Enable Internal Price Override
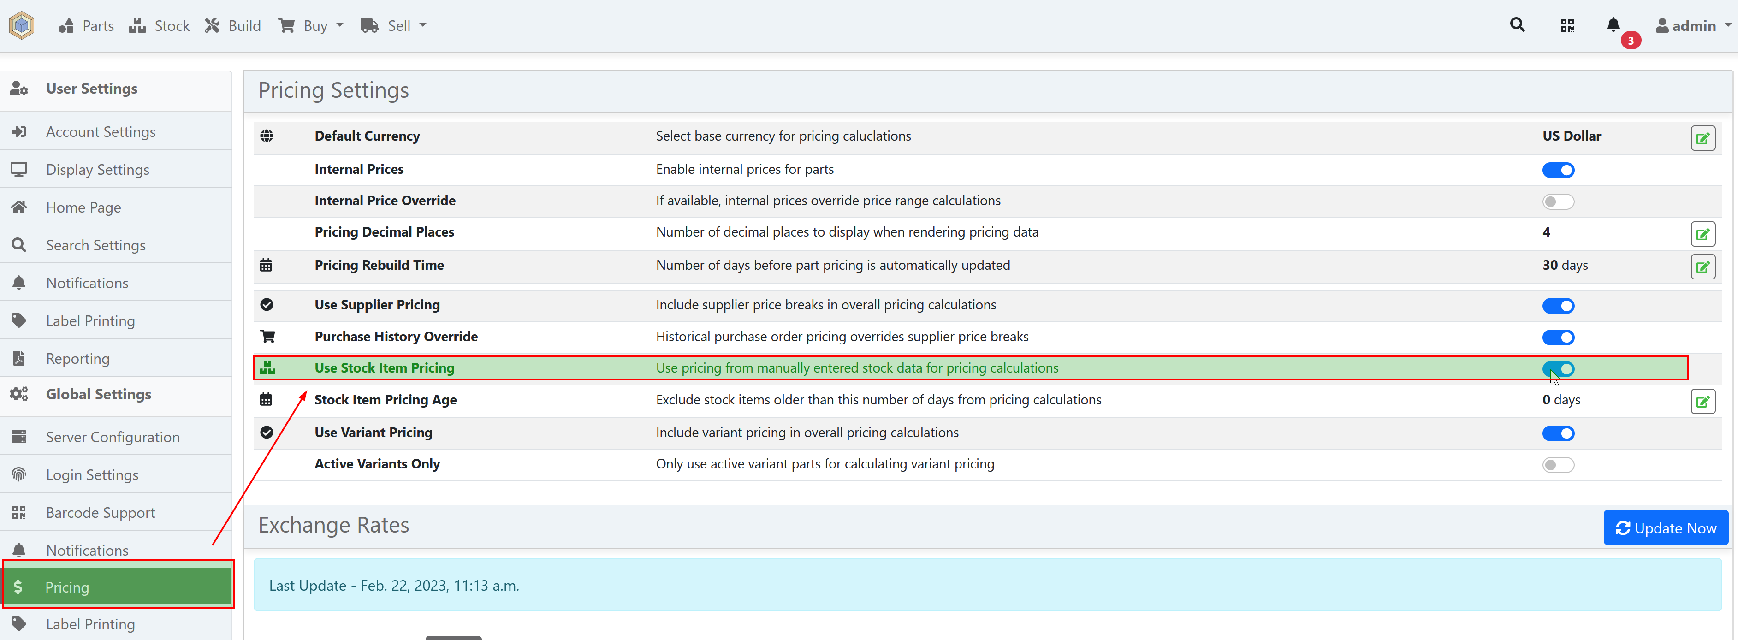Screen dimensions: 1738x640 click(x=1559, y=201)
